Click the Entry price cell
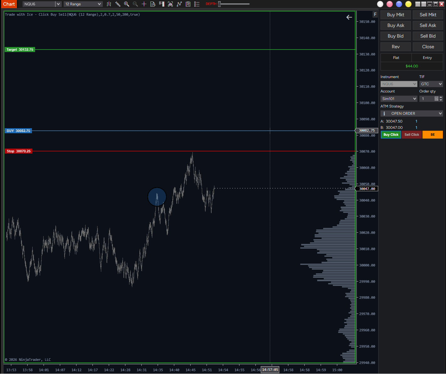This screenshot has height=374, width=446. (427, 58)
